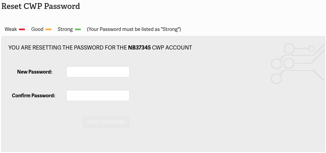
Task: Select the Weak strength label
Action: click(11, 29)
